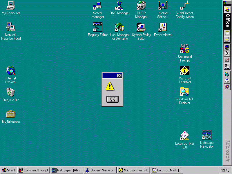Click the clock appointment icon on Office bar
The height and width of the screenshot is (174, 232).
[227, 54]
